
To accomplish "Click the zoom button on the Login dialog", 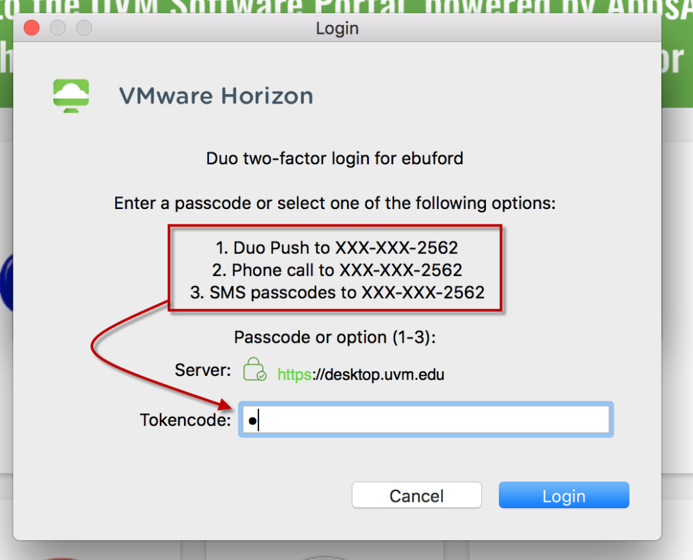I will [x=84, y=28].
